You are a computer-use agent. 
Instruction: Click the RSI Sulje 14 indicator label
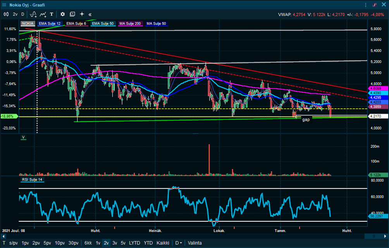(x=33, y=180)
